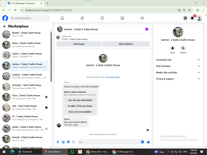
Task: Open the Nissa 2 beds 2 baths conversation
Action: [25, 45]
